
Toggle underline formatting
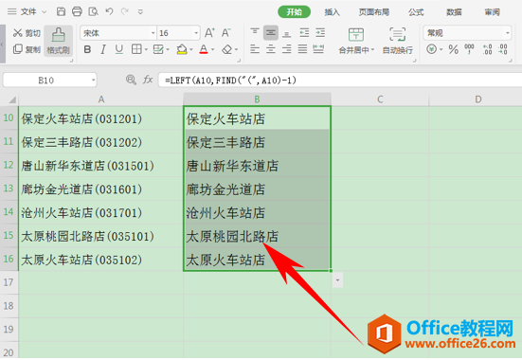tap(118, 49)
